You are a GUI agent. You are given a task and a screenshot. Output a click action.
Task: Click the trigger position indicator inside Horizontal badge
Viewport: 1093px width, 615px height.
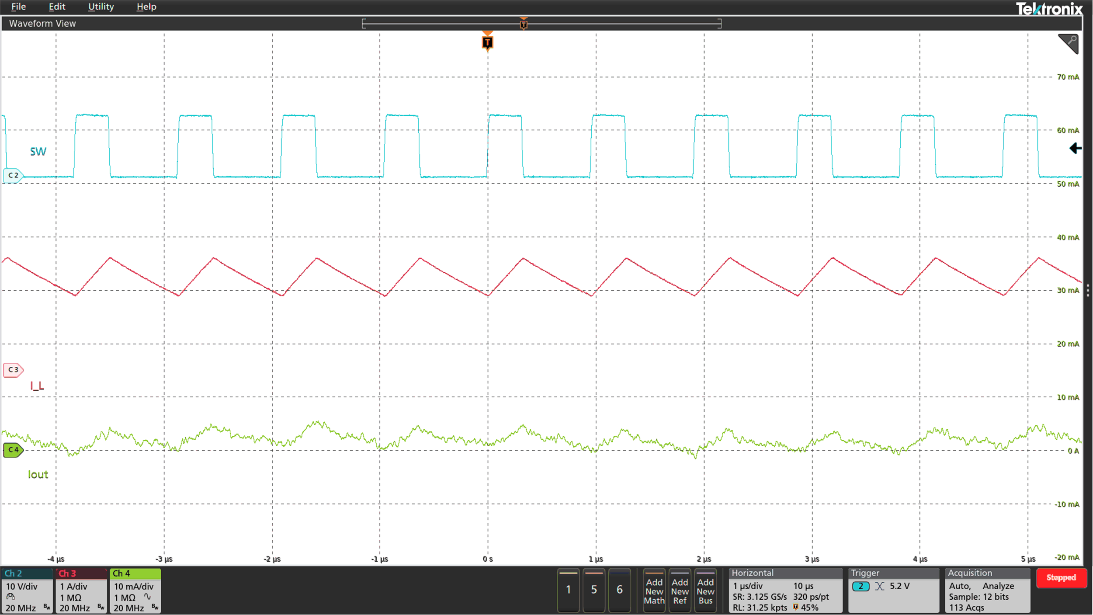(796, 607)
